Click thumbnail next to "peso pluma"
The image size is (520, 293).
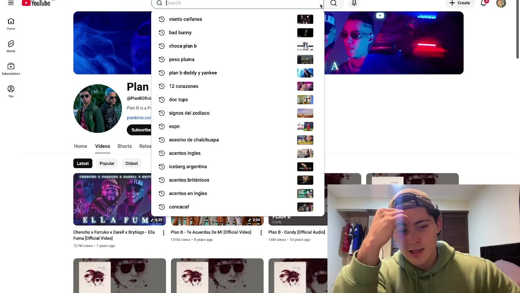[305, 59]
